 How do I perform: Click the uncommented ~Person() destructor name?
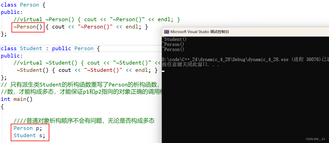[28, 27]
